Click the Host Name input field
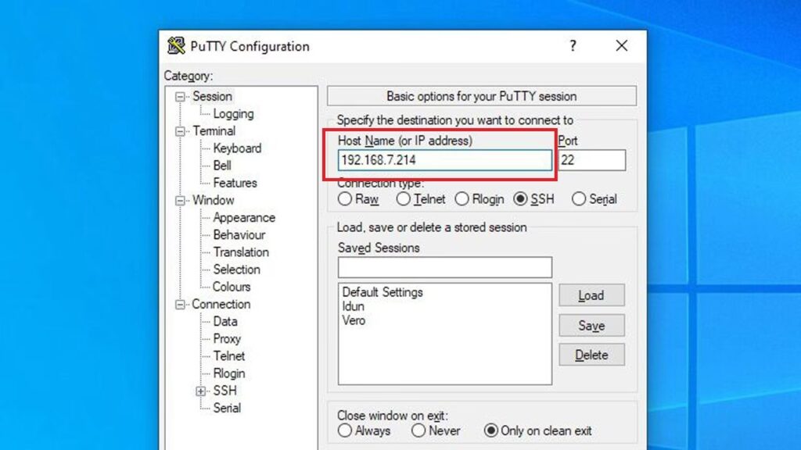 [444, 161]
